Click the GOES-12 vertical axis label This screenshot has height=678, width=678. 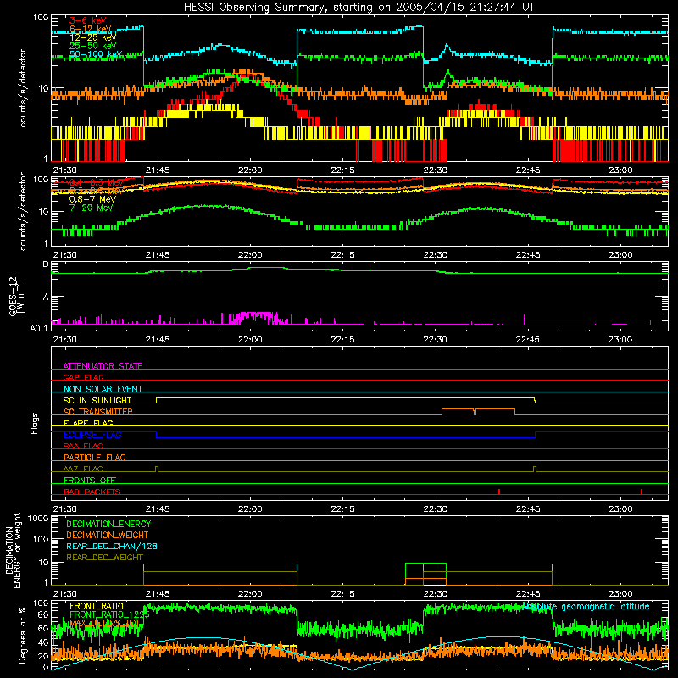[x=17, y=296]
